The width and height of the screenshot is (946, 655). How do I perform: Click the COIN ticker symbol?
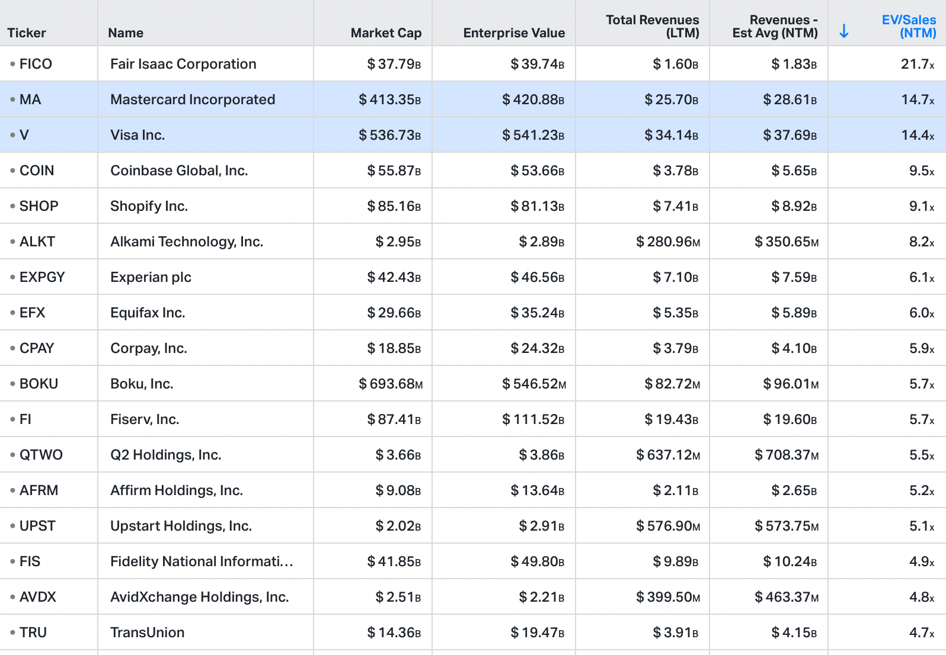click(x=37, y=171)
